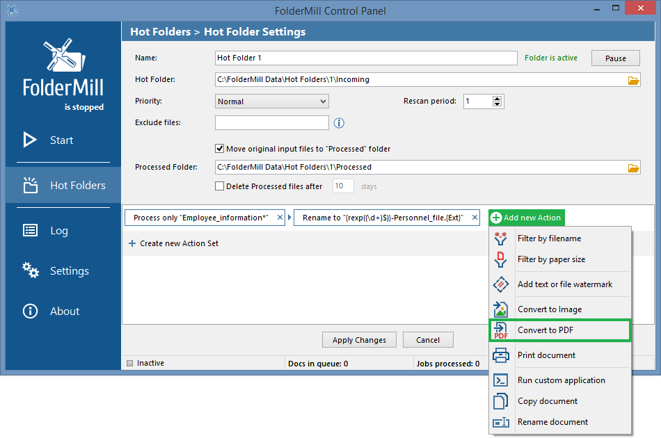Click the Exclude files input field
This screenshot has height=438, width=661.
click(272, 122)
